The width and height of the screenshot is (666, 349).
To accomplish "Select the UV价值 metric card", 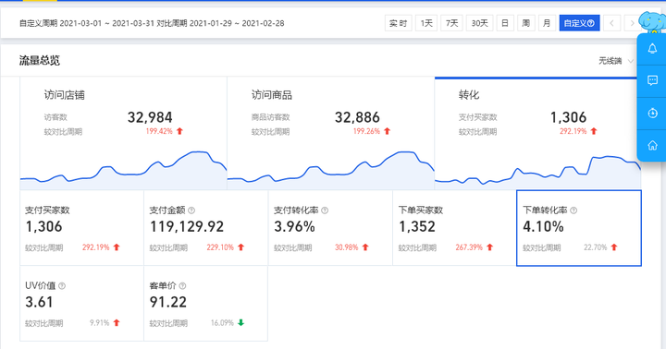I will pyautogui.click(x=81, y=303).
